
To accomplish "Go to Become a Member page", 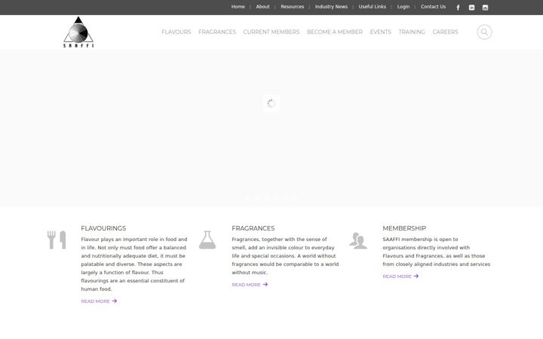I will click(x=335, y=32).
